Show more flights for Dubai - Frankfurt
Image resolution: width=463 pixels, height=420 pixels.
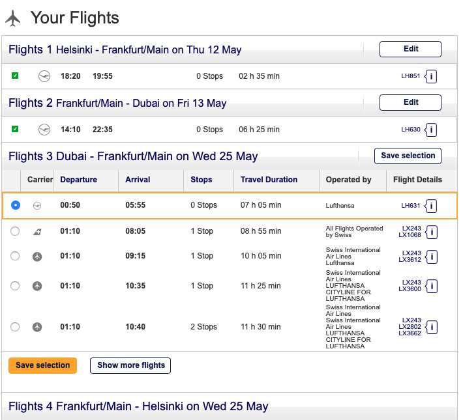pos(130,365)
